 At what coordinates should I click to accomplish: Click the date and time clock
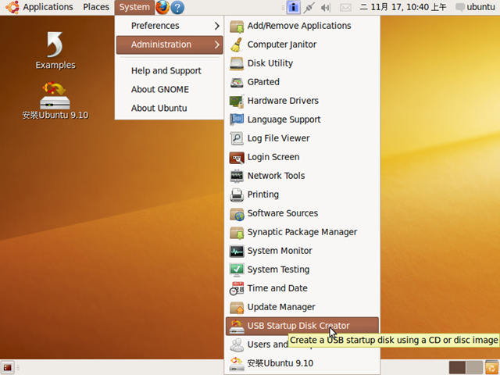coord(403,7)
